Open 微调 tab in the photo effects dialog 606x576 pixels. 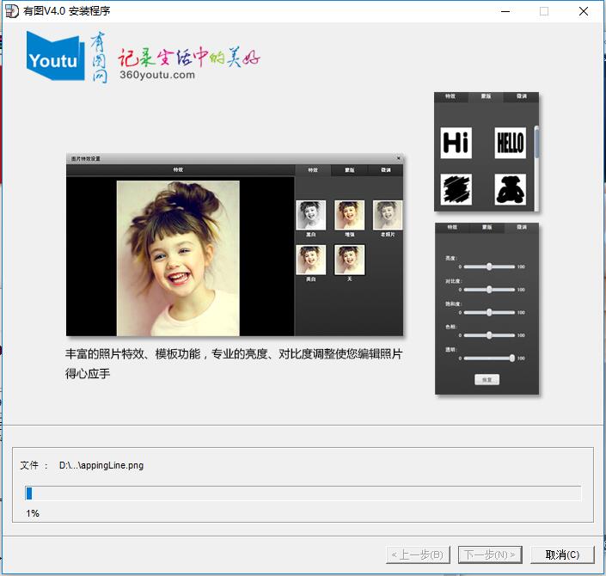point(386,170)
